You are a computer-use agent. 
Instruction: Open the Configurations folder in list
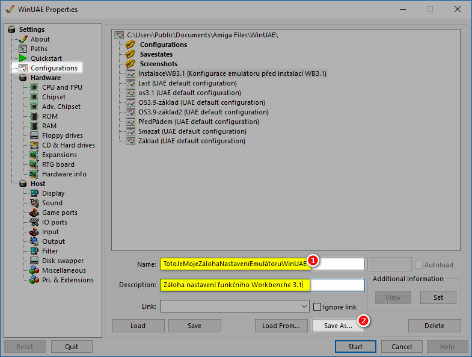[164, 45]
